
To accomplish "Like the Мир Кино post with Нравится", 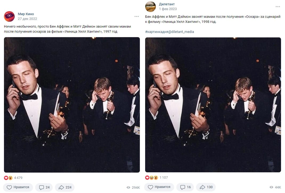I will pos(18,187).
